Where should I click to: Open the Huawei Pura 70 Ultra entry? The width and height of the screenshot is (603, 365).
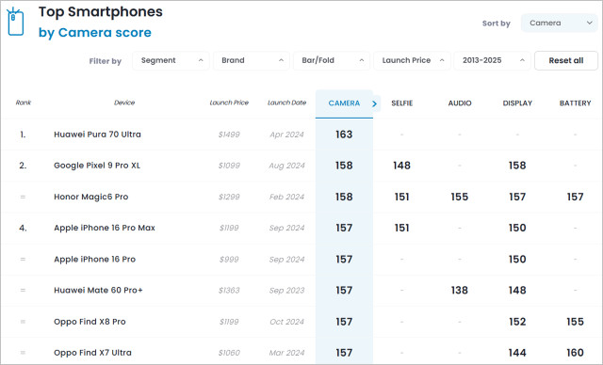pyautogui.click(x=97, y=135)
